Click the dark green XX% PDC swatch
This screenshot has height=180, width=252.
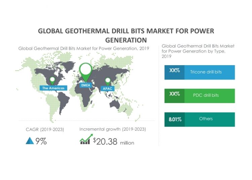[x=174, y=95]
